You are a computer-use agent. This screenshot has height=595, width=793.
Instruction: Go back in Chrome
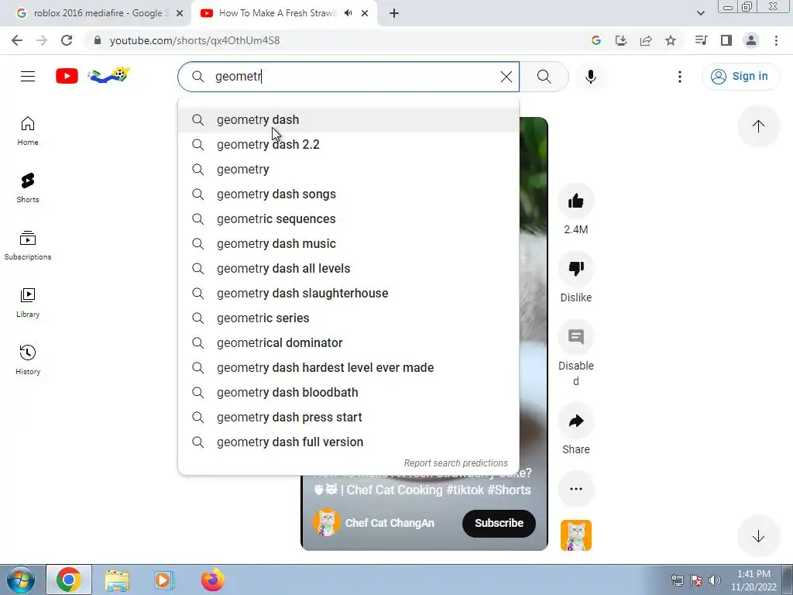pyautogui.click(x=17, y=40)
